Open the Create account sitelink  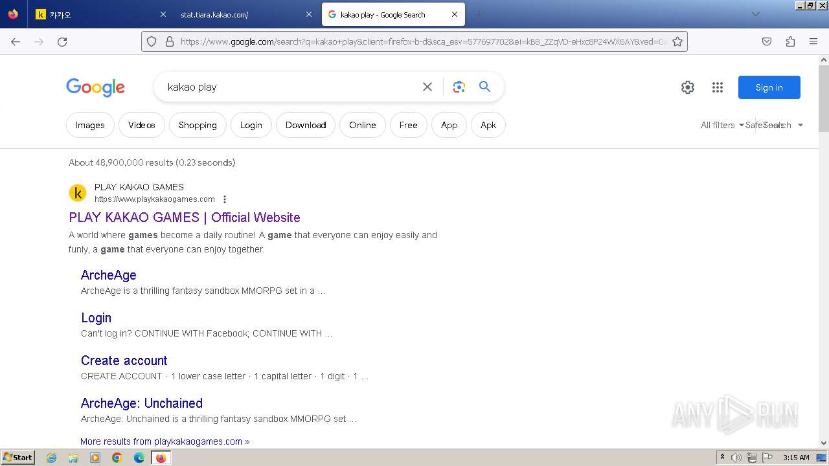point(124,361)
